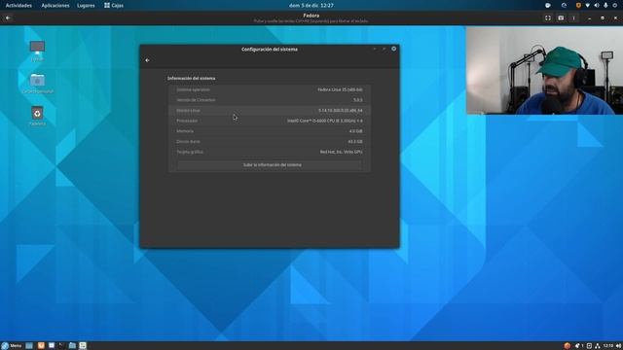623x350 pixels.
Task: Open the Lugares menu
Action: tap(86, 6)
